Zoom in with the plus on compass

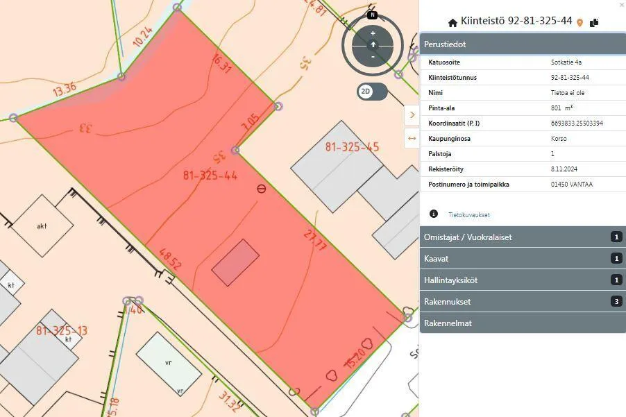(373, 33)
